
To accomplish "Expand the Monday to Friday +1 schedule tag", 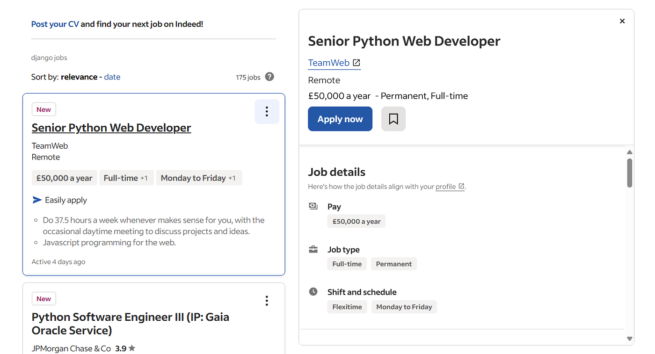I will tap(199, 178).
